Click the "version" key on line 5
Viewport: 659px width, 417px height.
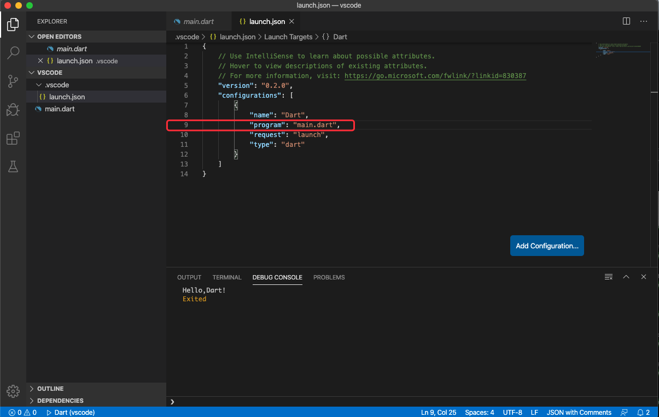tap(237, 86)
